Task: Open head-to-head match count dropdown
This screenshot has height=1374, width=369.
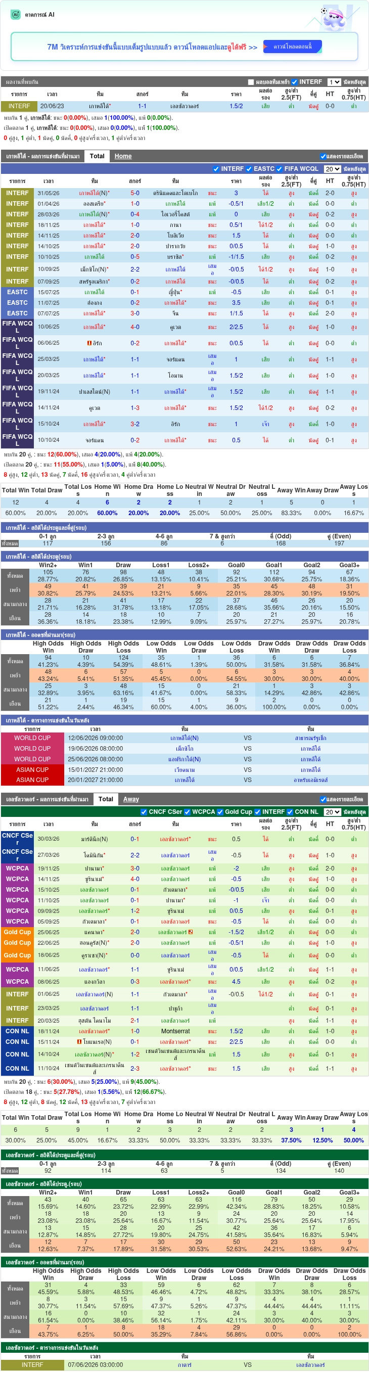Action: pos(334,82)
